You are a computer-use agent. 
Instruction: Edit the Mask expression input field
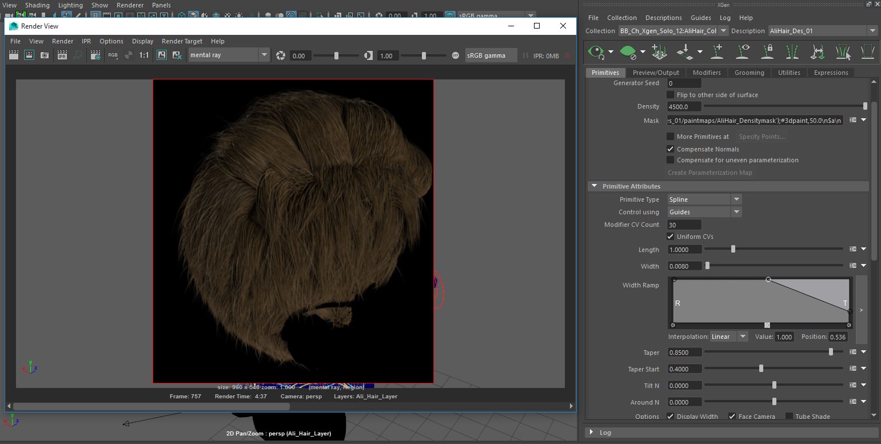tap(755, 120)
